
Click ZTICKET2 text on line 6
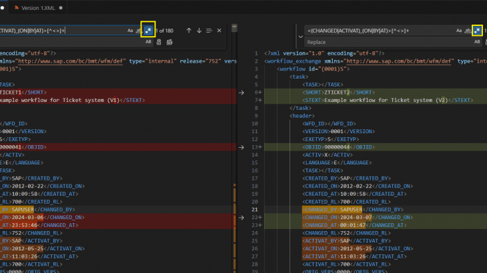point(337,93)
